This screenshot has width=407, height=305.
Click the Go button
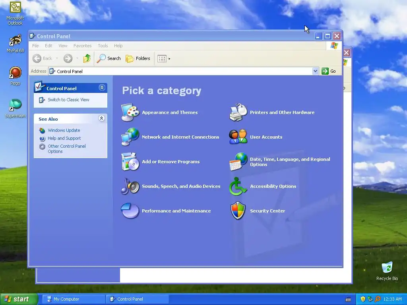[x=329, y=71]
